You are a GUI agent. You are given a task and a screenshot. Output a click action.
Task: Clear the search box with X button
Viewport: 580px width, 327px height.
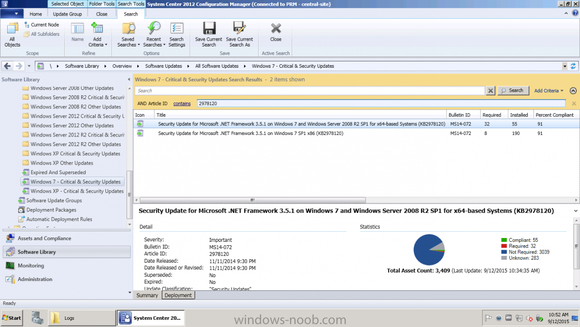tap(491, 90)
